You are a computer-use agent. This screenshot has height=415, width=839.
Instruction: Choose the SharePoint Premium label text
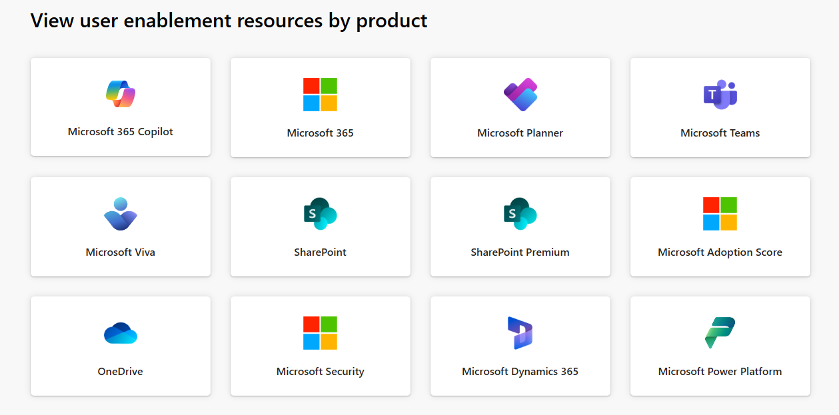pyautogui.click(x=520, y=252)
